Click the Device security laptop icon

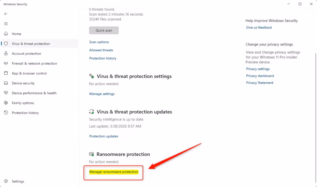pos(6,83)
